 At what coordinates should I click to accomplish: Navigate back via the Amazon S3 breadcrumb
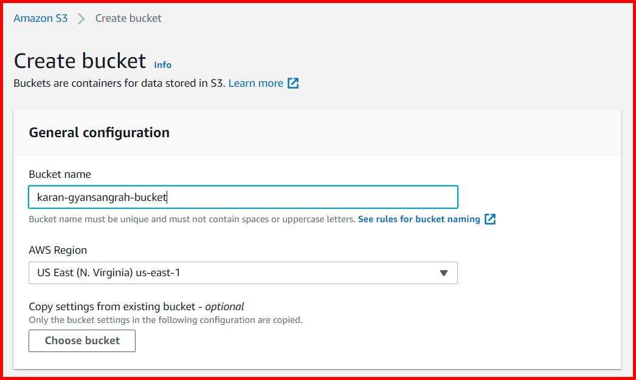(x=40, y=18)
